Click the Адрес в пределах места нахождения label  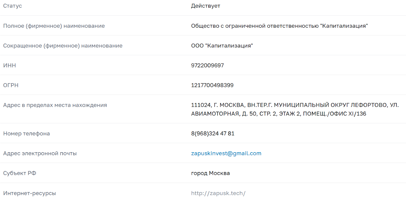point(55,105)
